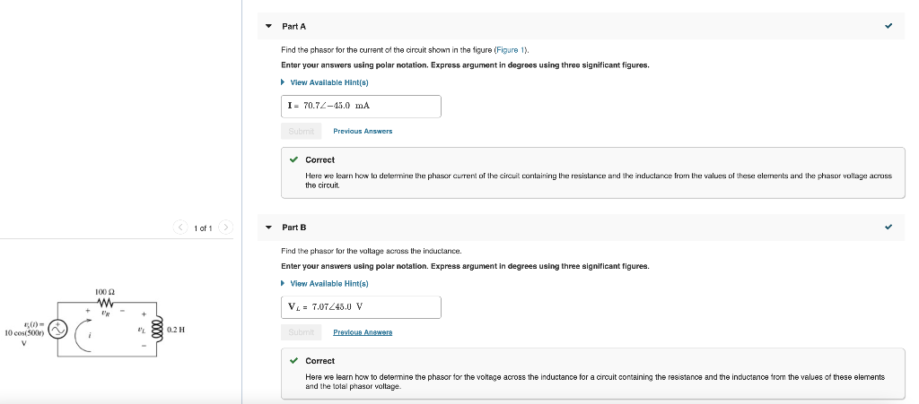Click the green Correct checkmark in Part B feedback

click(x=293, y=361)
